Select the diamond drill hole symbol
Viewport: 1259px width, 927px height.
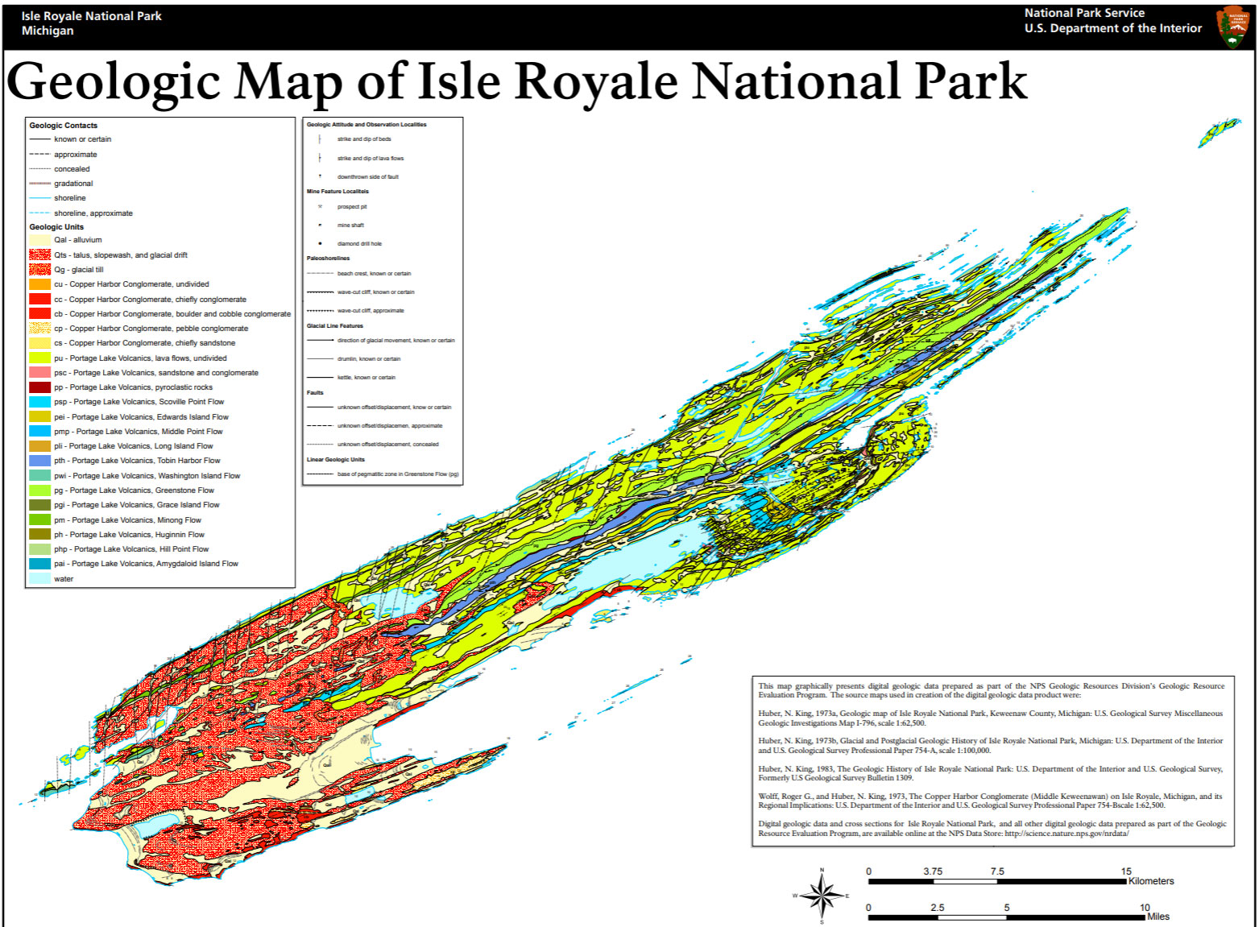click(321, 243)
